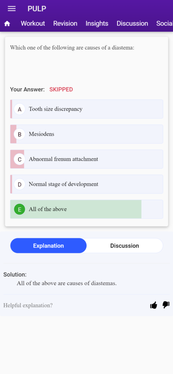Open the Revision tab

(x=65, y=23)
